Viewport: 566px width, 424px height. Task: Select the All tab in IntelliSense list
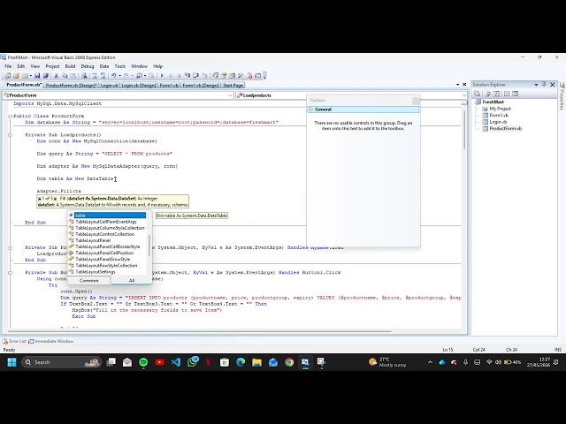click(x=132, y=281)
